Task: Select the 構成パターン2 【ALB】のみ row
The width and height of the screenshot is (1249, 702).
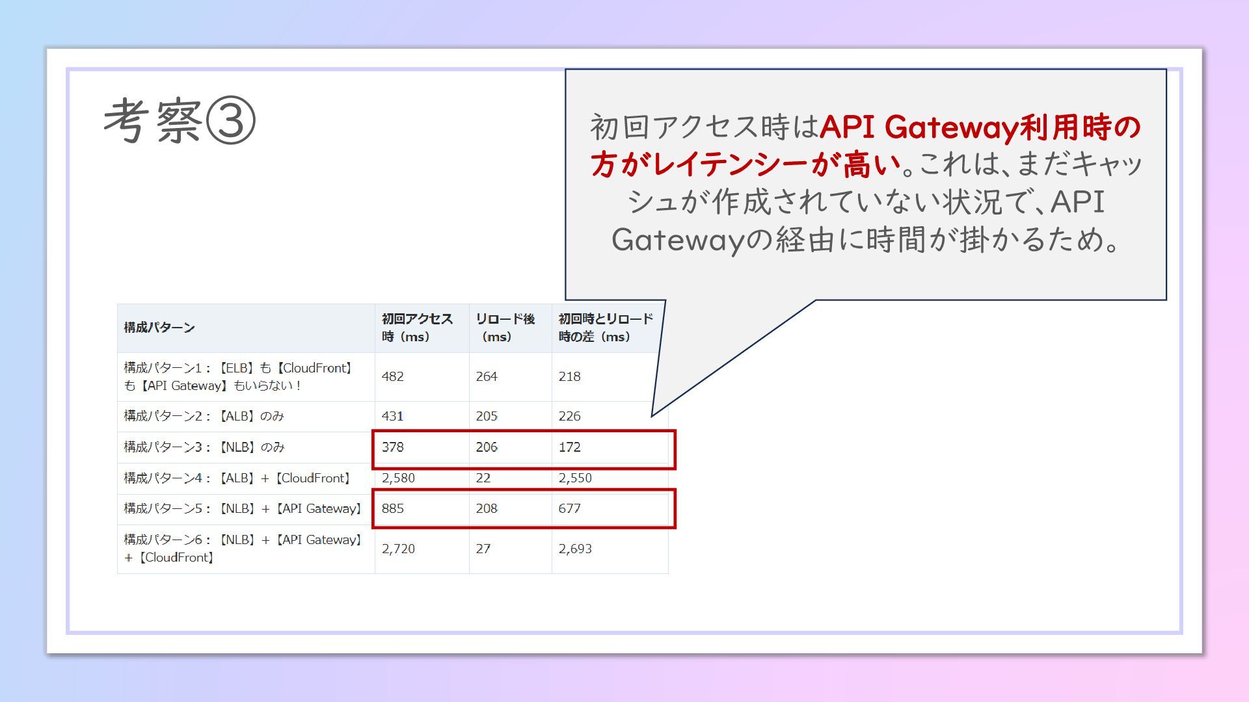Action: (x=204, y=416)
